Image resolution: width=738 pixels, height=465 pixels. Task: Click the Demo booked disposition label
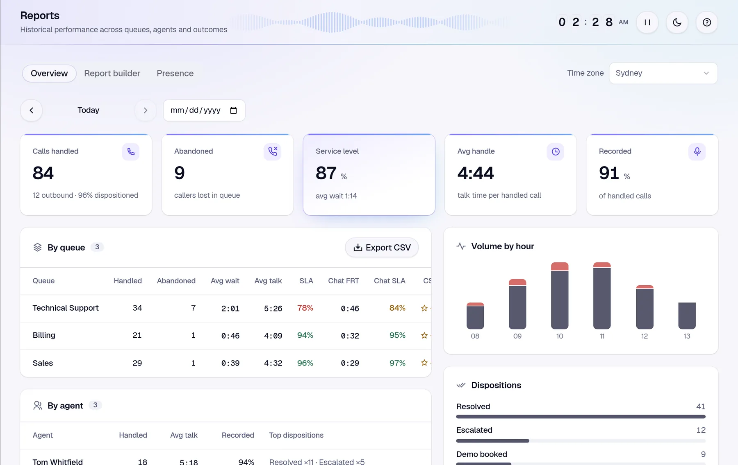482,454
